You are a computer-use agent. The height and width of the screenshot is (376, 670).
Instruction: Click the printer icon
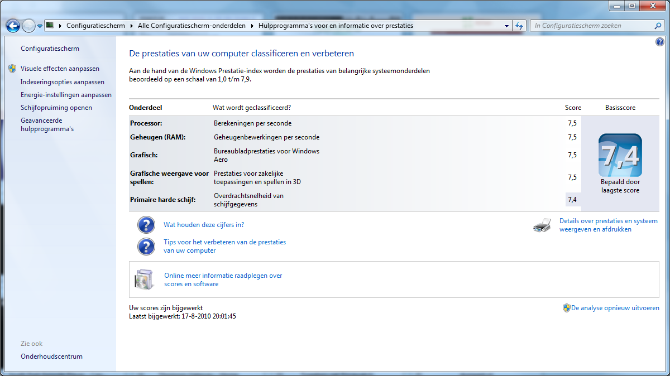542,225
